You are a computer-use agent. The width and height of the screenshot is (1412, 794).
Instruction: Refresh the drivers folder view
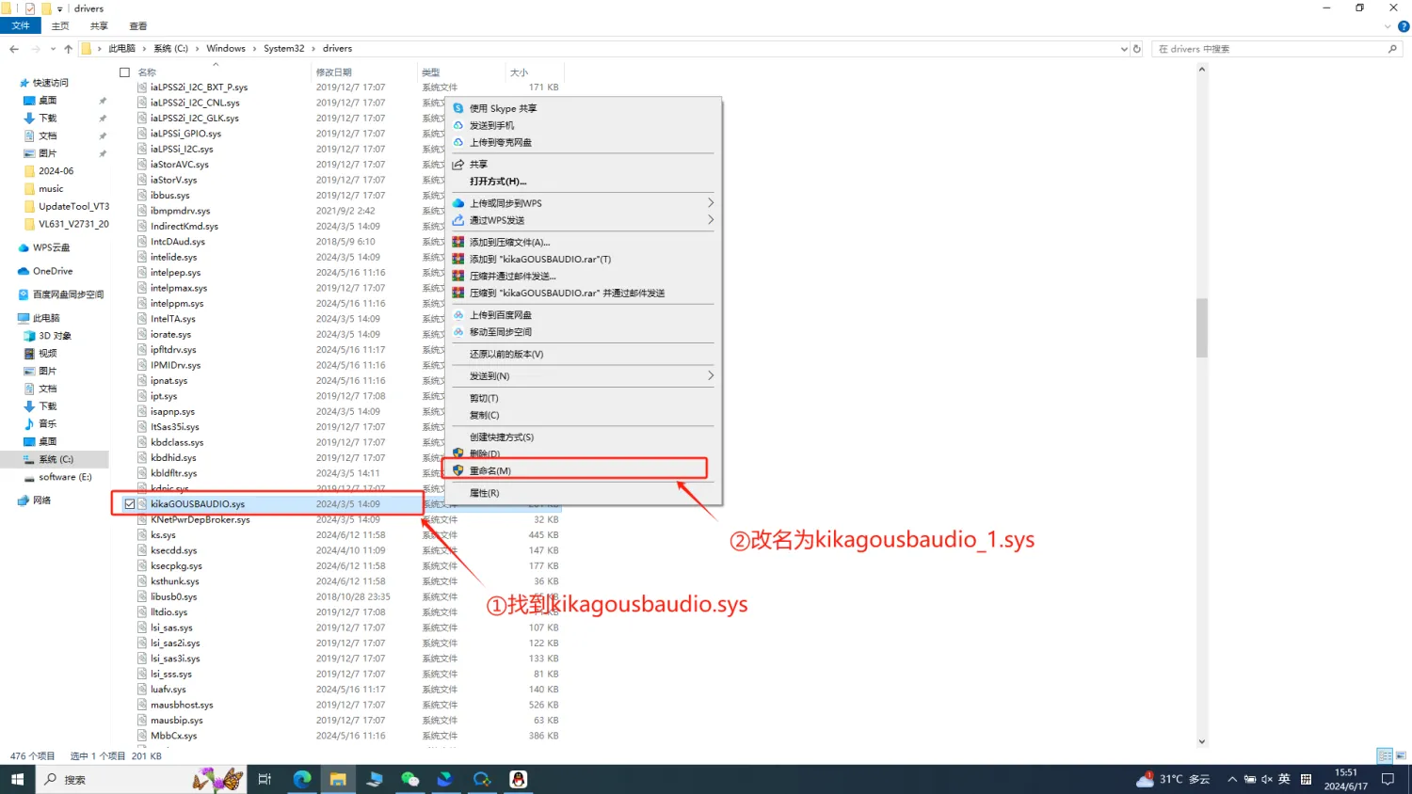click(1137, 49)
